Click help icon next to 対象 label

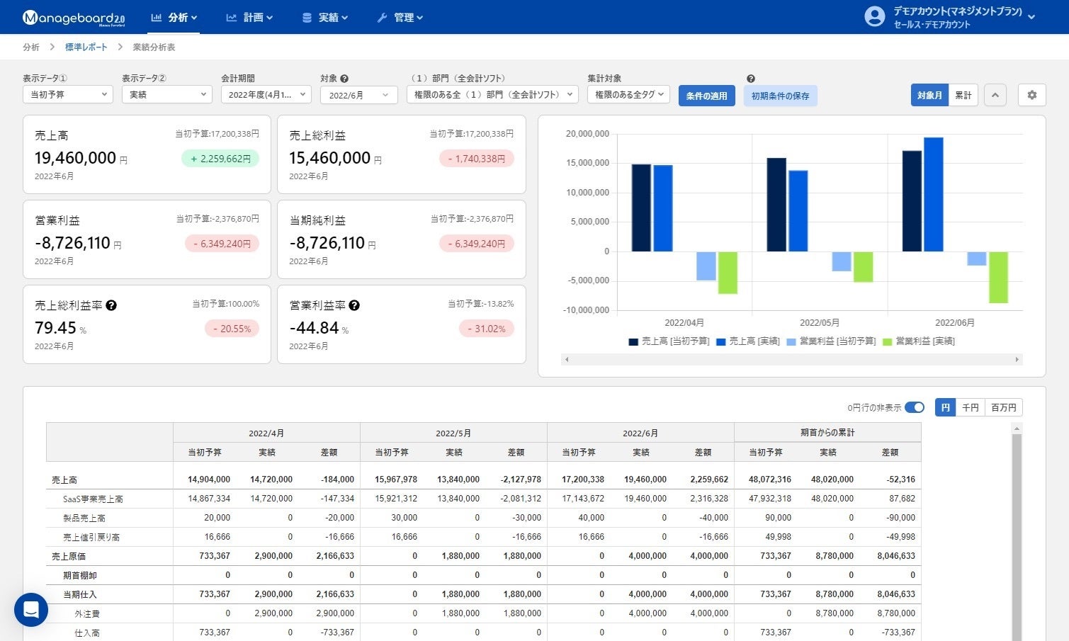click(x=344, y=79)
